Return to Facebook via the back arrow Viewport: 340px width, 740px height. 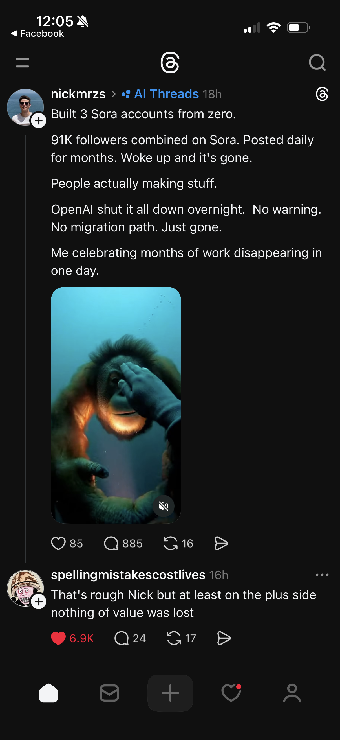point(37,34)
